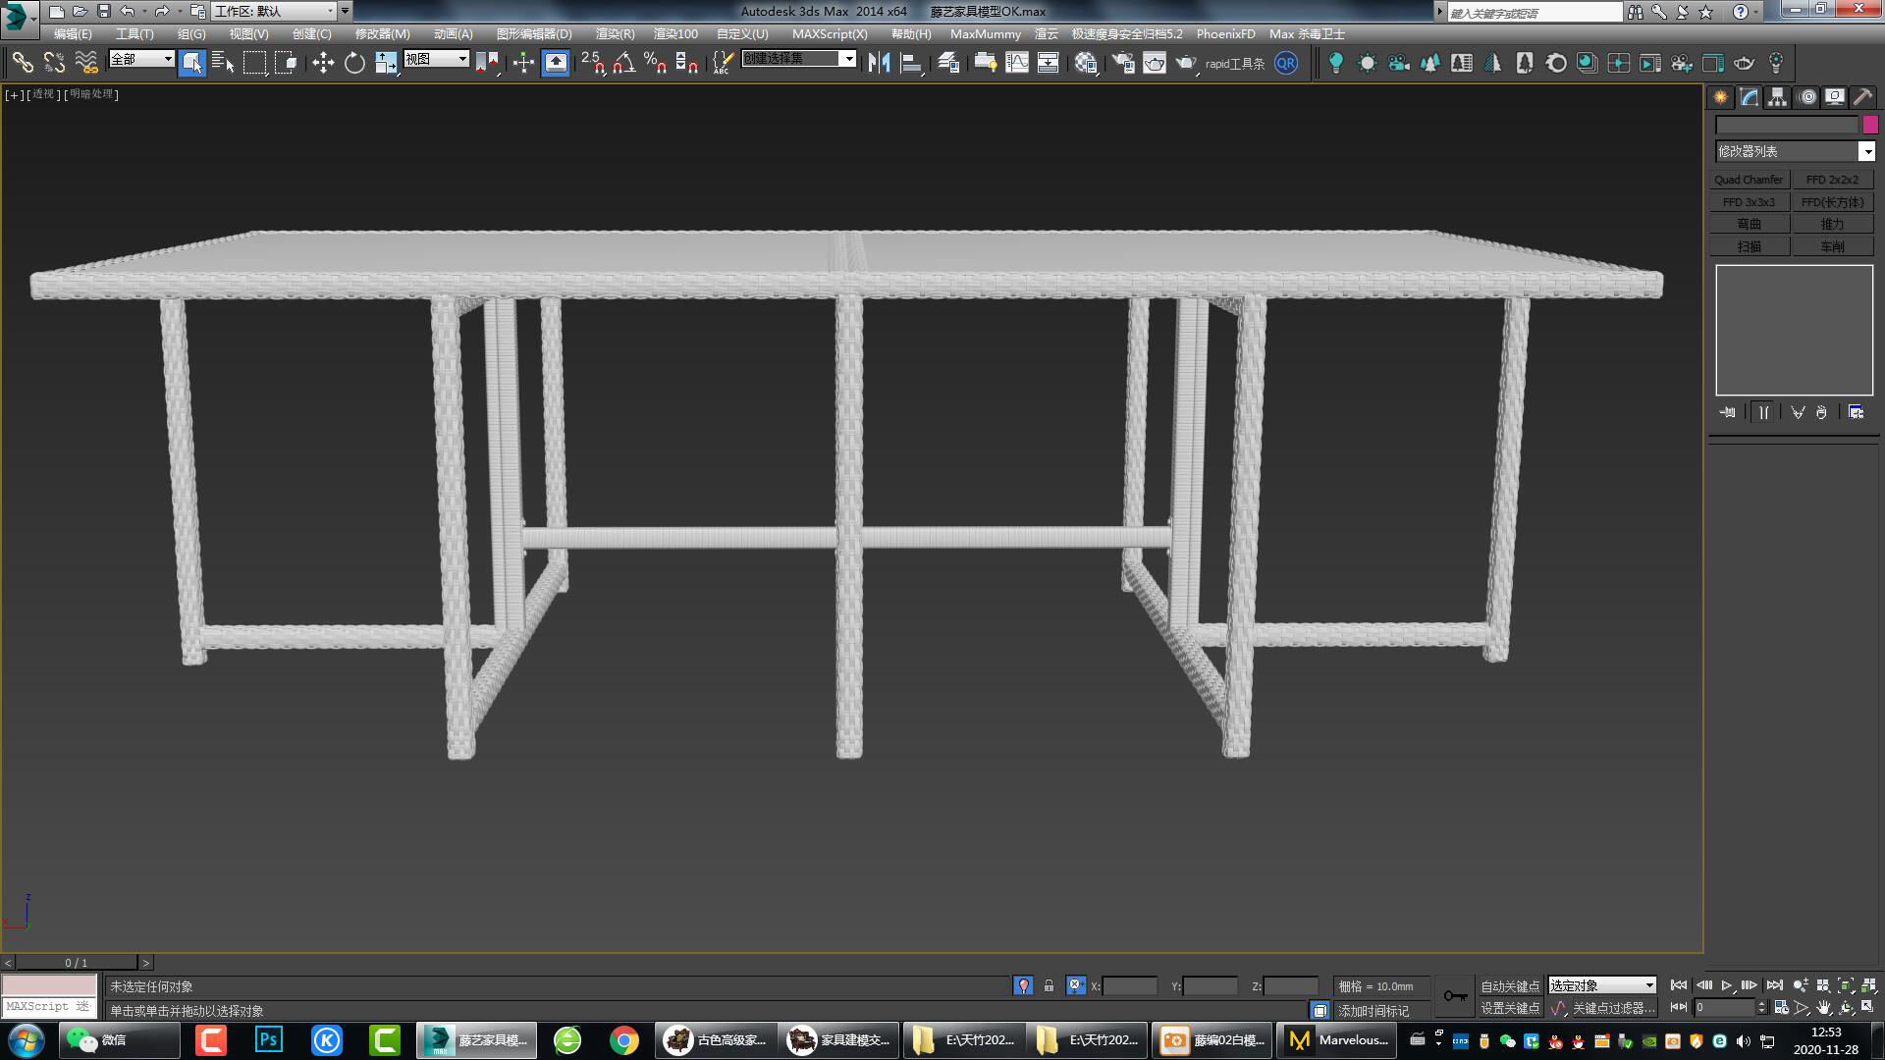Click the Render Setup teapot-list icon
The width and height of the screenshot is (1885, 1060).
click(1124, 62)
